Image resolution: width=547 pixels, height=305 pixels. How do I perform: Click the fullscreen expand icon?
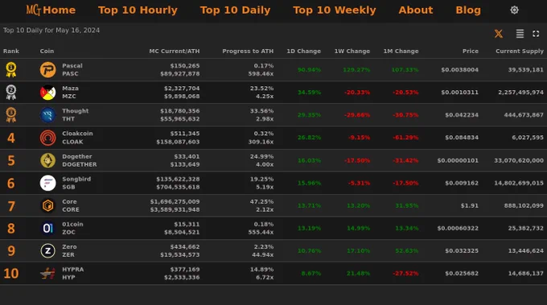(x=536, y=34)
